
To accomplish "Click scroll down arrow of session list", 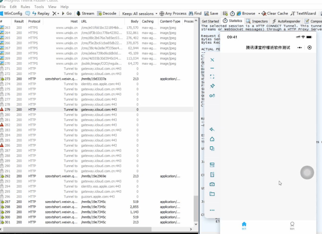I will click(x=196, y=224).
